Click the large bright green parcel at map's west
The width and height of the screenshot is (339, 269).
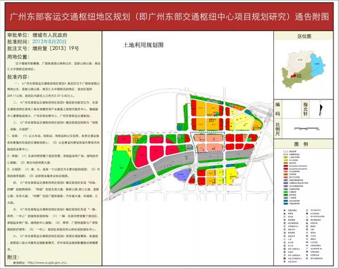pyautogui.click(x=120, y=167)
